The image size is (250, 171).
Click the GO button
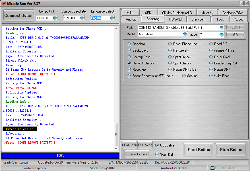click(235, 35)
